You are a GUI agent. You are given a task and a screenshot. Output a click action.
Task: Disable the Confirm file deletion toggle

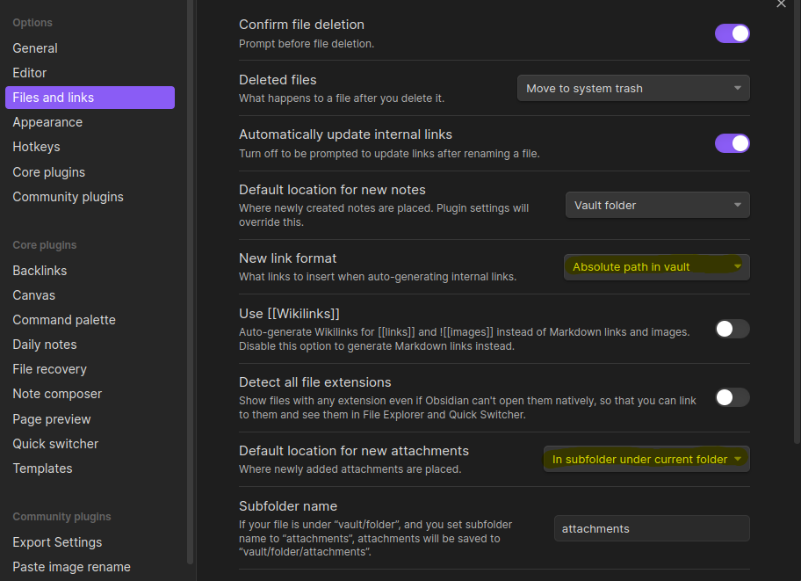(x=732, y=33)
